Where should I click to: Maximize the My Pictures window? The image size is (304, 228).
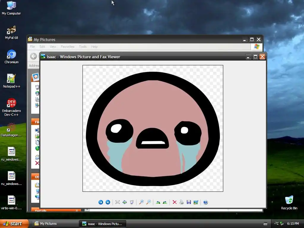point(252,39)
